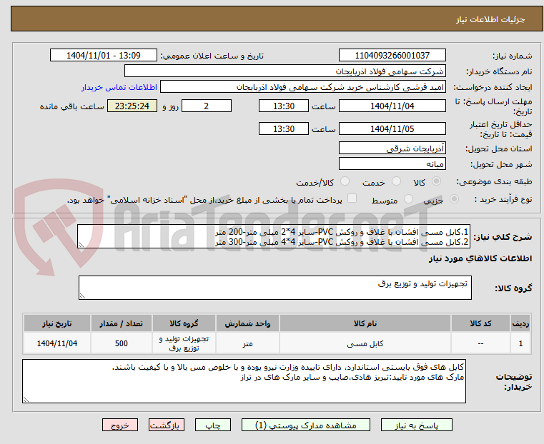Open مشاهده مدارک پیوستی (1) button
This screenshot has width=544, height=444.
(306, 425)
